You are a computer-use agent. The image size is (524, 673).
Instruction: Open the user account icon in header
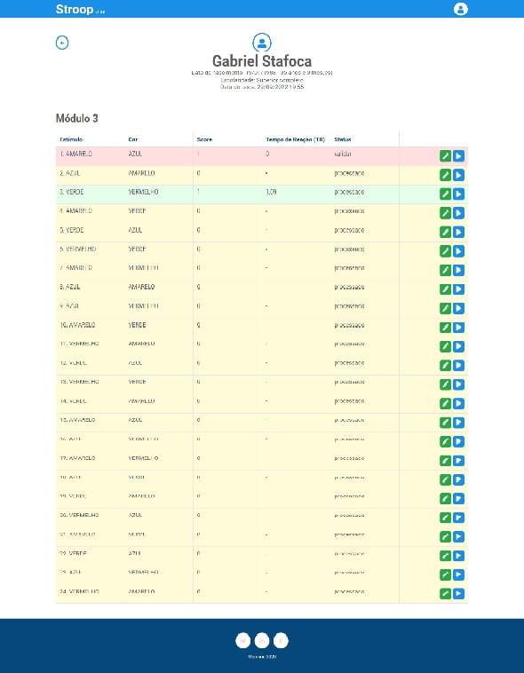pos(460,9)
